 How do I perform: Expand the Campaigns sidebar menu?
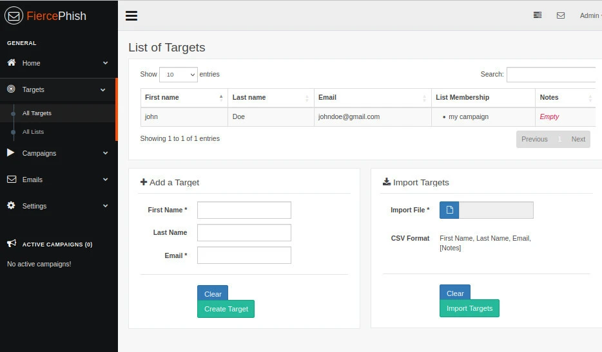pyautogui.click(x=58, y=153)
